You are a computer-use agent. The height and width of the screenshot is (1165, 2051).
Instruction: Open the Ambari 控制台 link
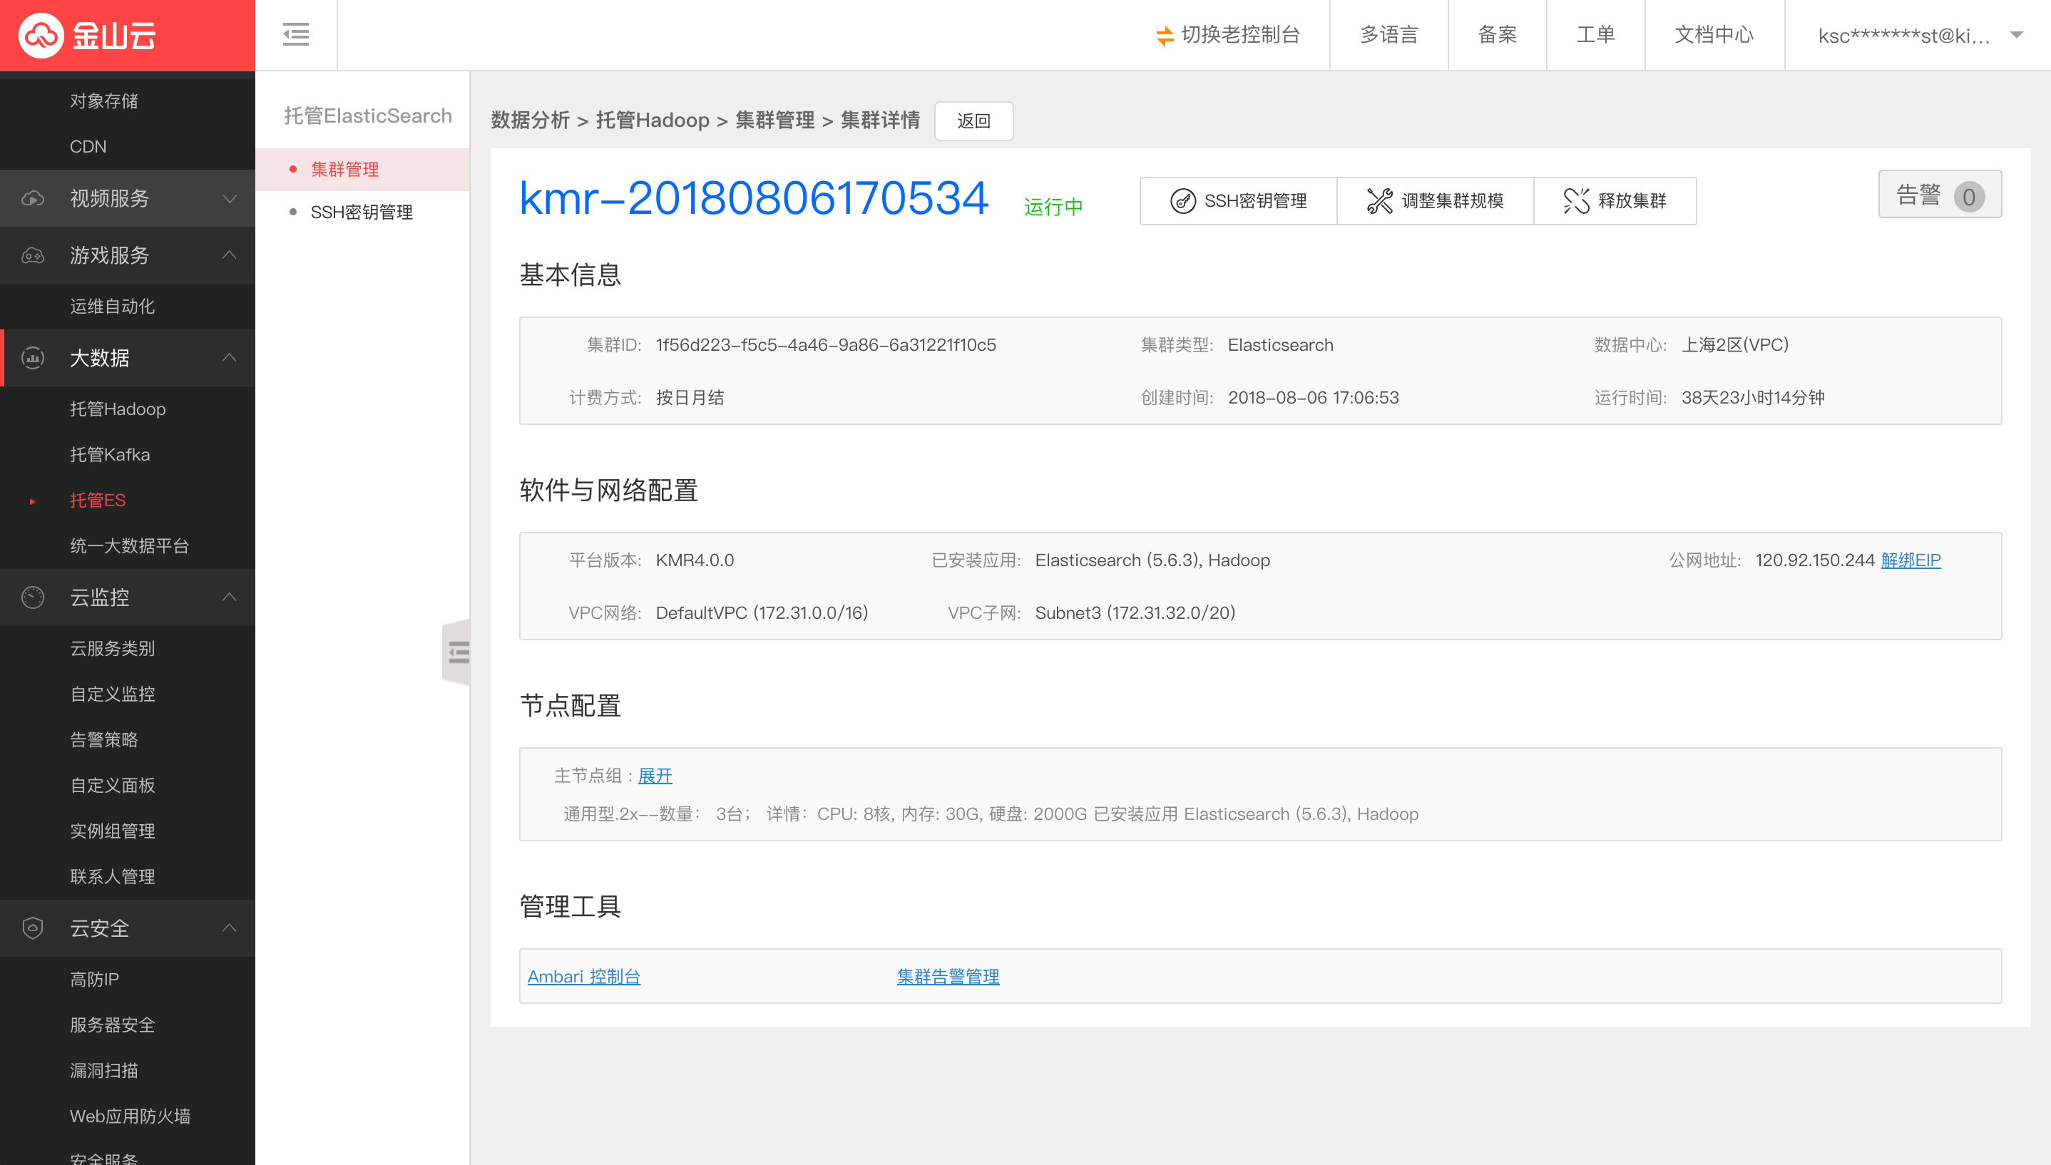pos(584,977)
